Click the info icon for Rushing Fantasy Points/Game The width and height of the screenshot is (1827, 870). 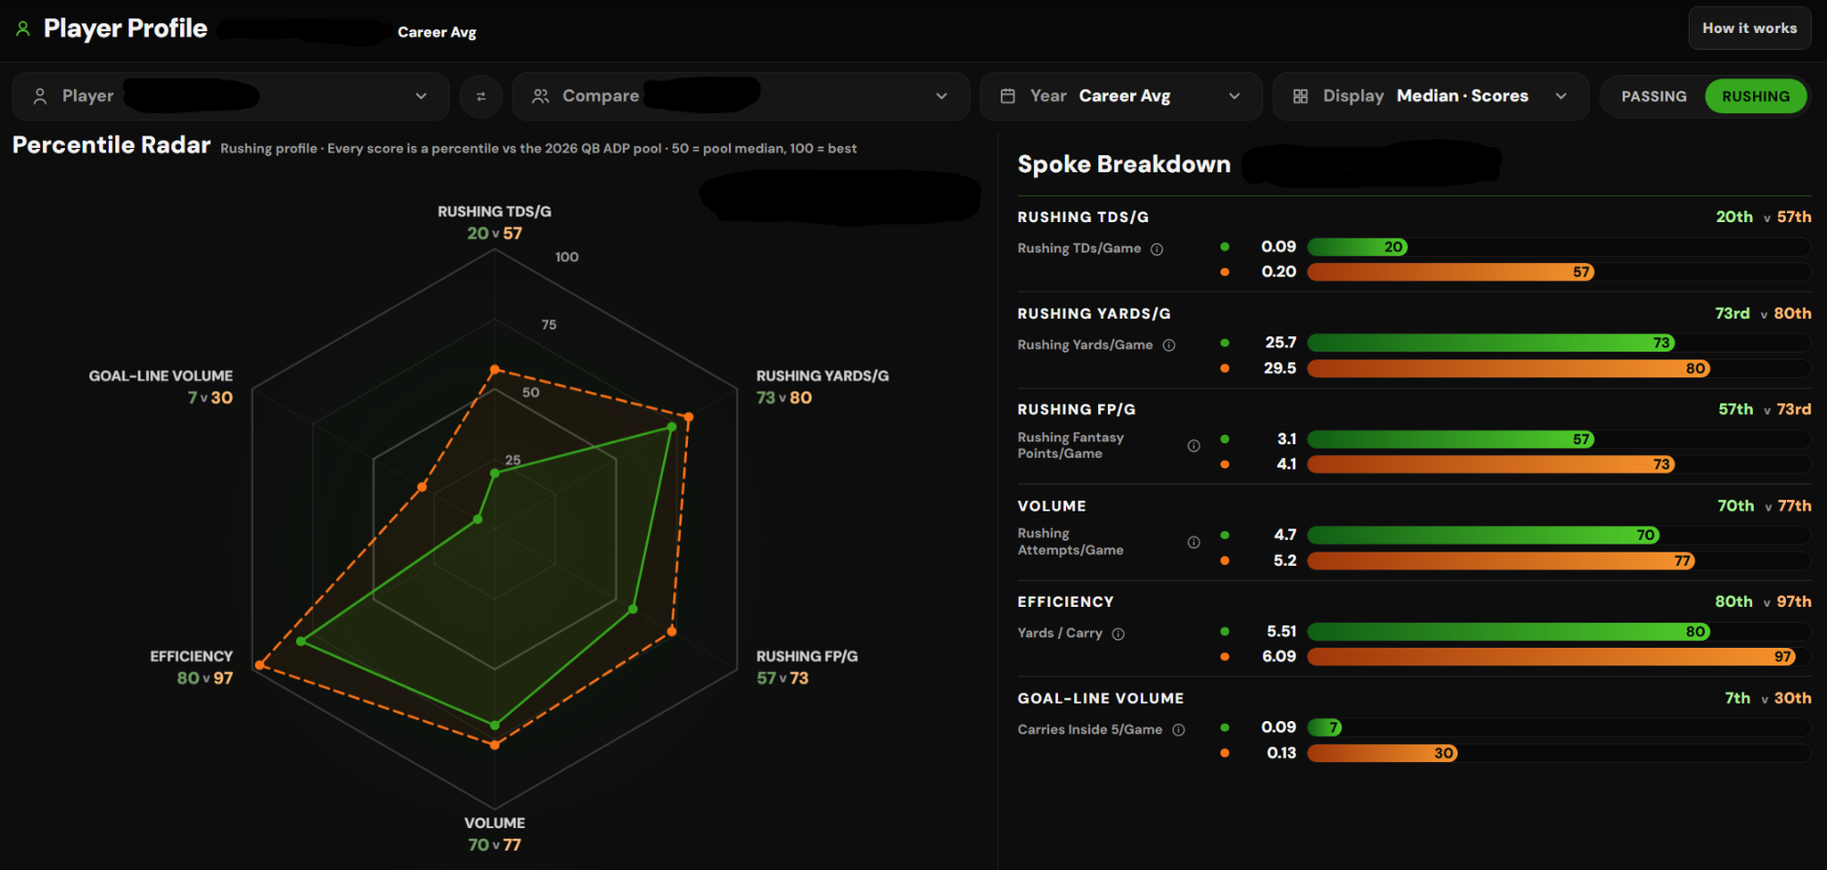pyautogui.click(x=1193, y=446)
